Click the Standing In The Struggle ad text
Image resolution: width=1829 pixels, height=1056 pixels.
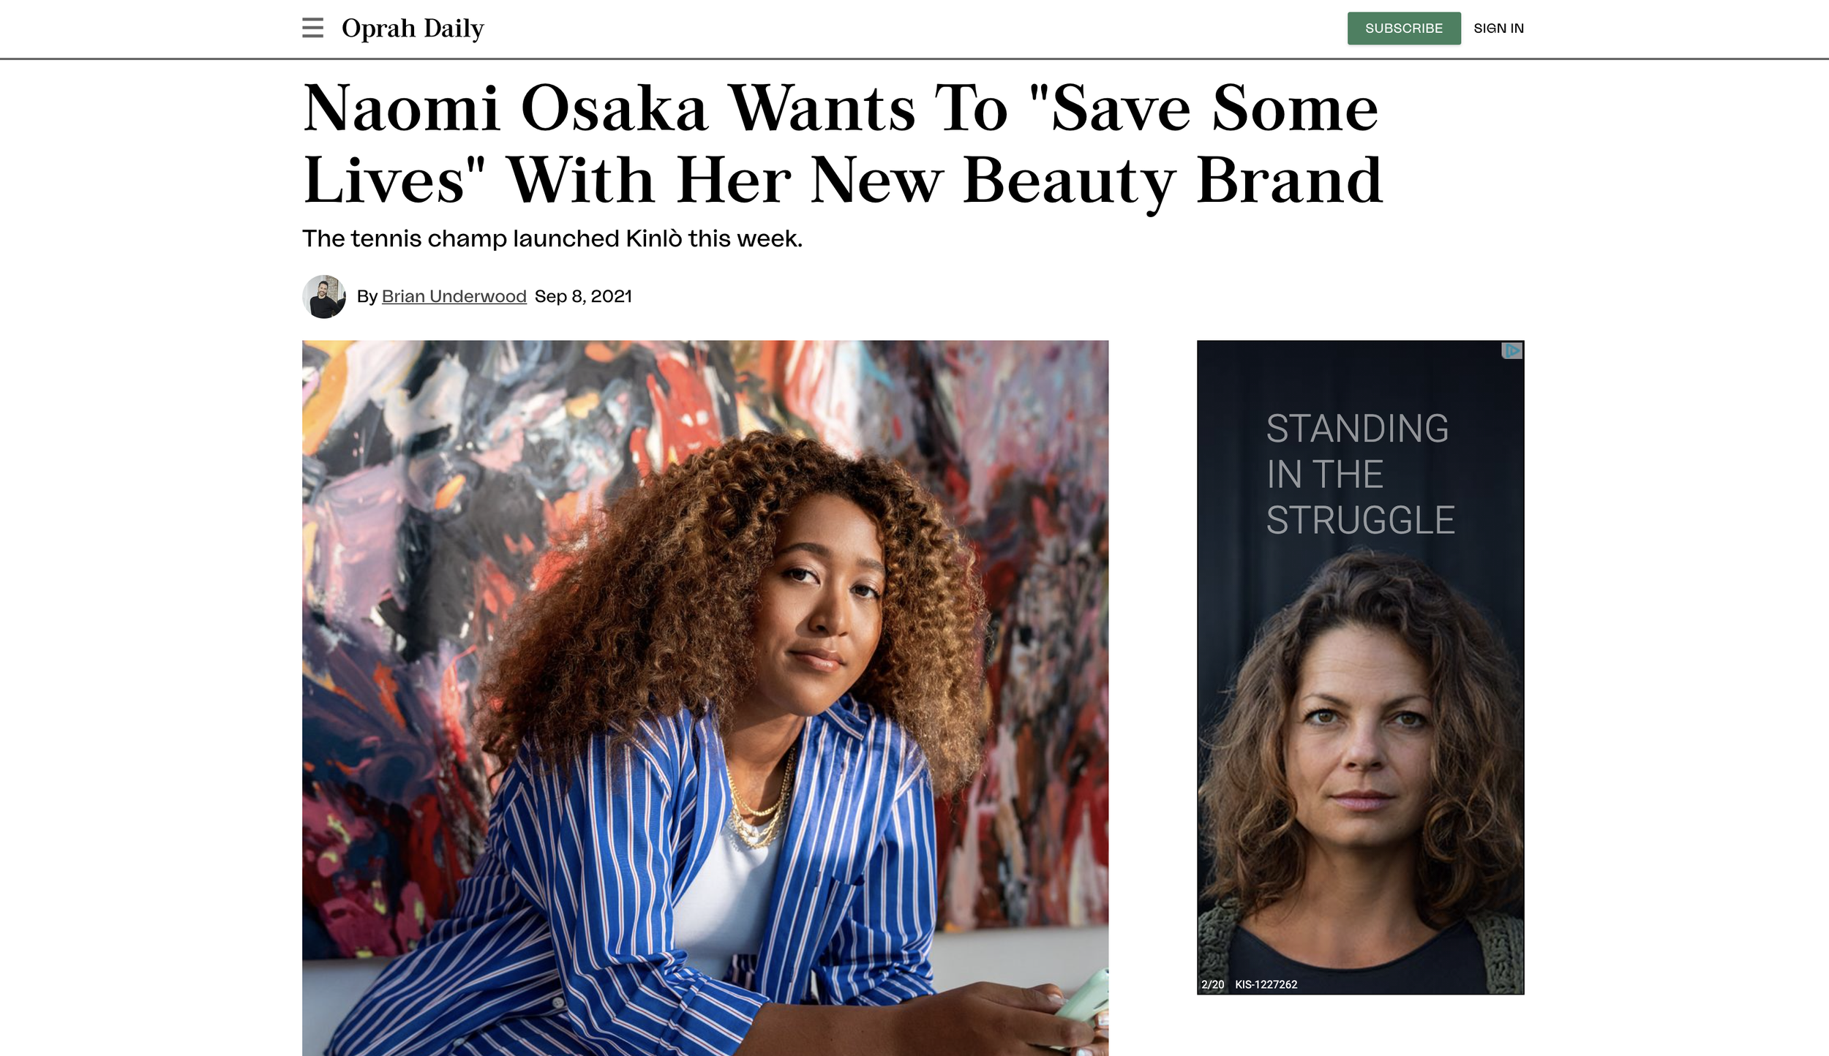click(x=1360, y=474)
